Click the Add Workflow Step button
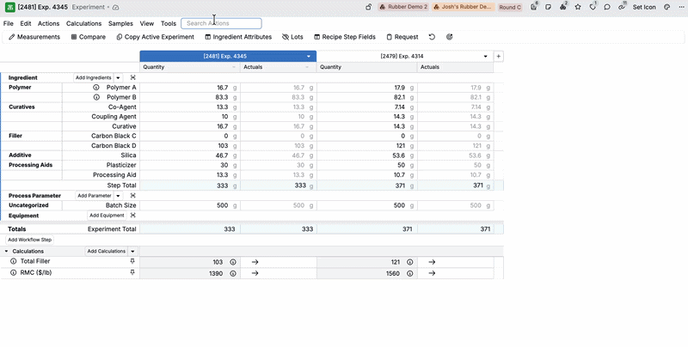 30,240
